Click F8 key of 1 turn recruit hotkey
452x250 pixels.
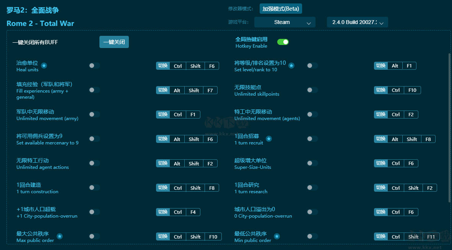428,139
